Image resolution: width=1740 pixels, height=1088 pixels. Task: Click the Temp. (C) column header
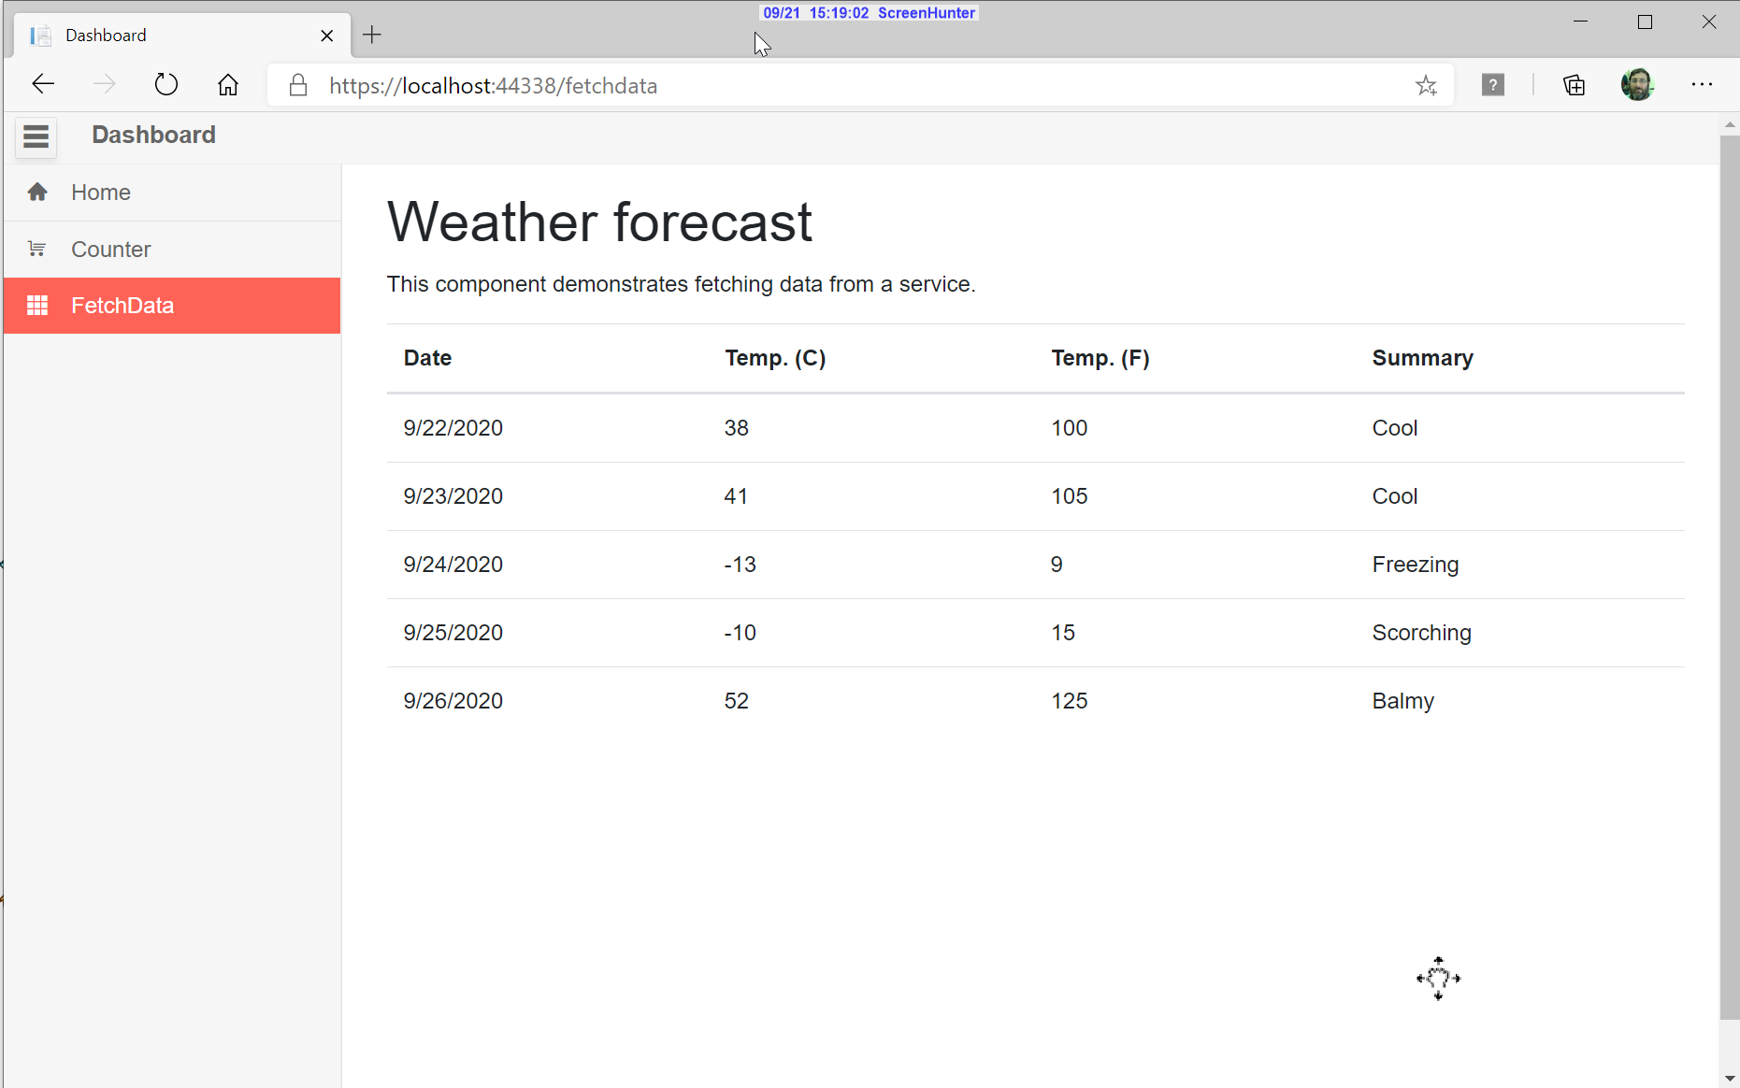(775, 358)
